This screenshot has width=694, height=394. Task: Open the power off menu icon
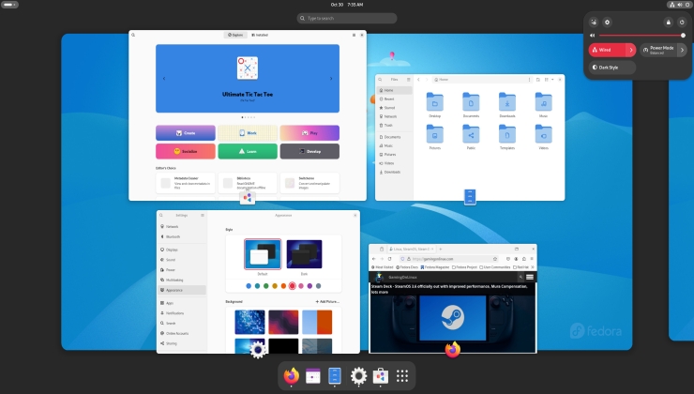[x=682, y=21]
